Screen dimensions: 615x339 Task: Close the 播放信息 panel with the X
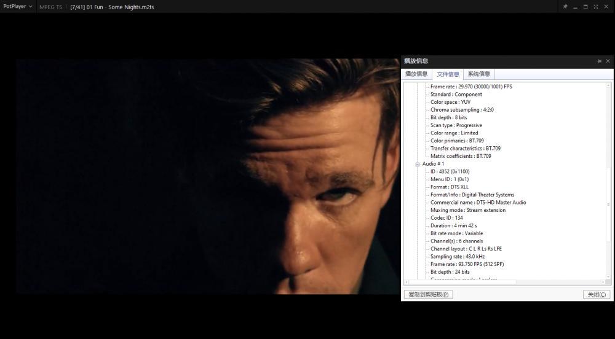[608, 61]
